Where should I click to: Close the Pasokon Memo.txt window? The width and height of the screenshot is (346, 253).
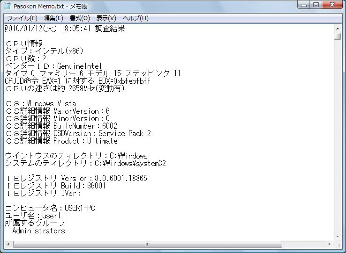pos(332,5)
